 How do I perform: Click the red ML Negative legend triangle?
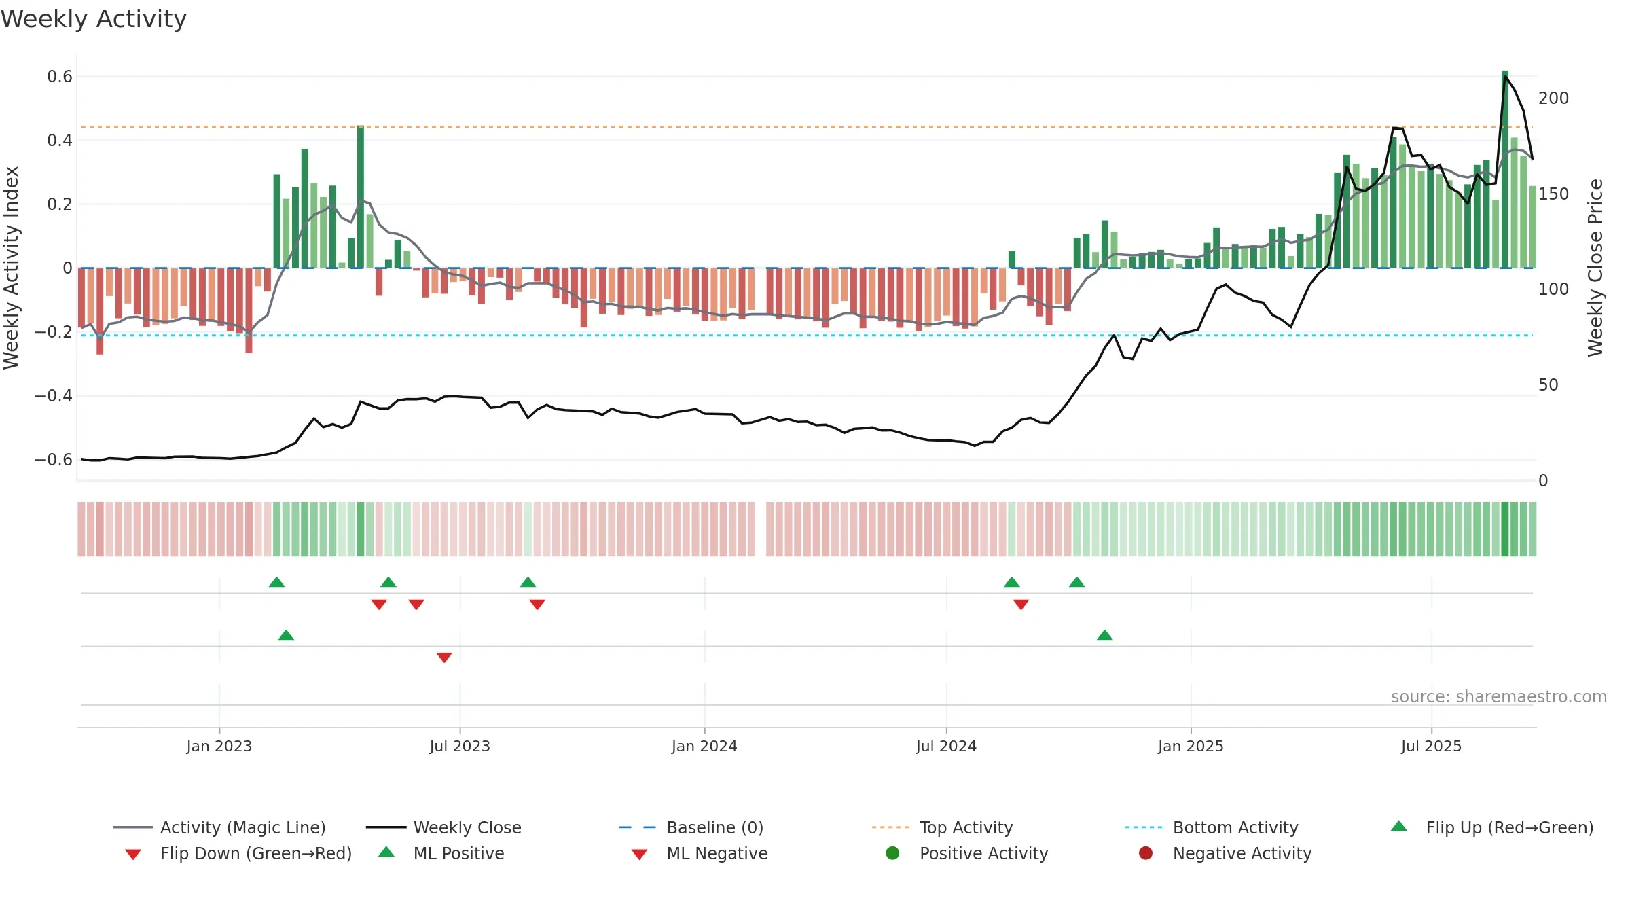[x=639, y=855]
